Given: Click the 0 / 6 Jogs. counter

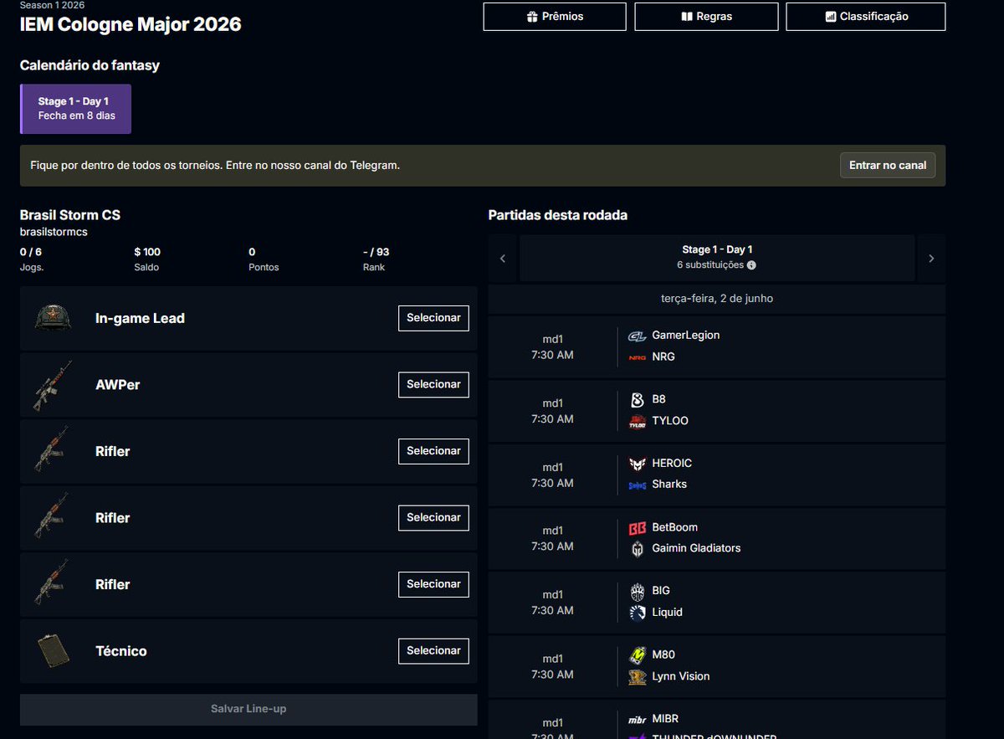Looking at the screenshot, I should click(x=31, y=252).
